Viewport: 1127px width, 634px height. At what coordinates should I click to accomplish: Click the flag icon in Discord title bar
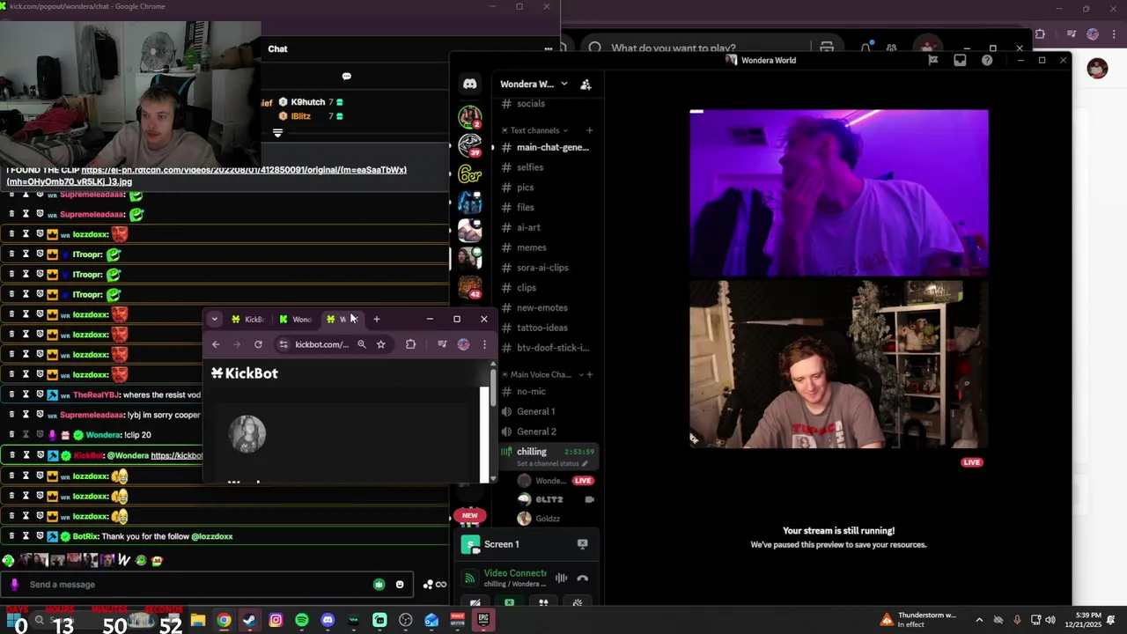(x=932, y=60)
